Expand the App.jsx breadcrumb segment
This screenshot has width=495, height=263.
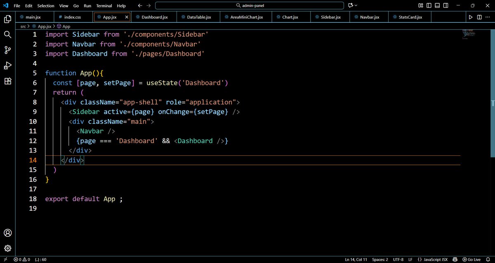point(41,26)
